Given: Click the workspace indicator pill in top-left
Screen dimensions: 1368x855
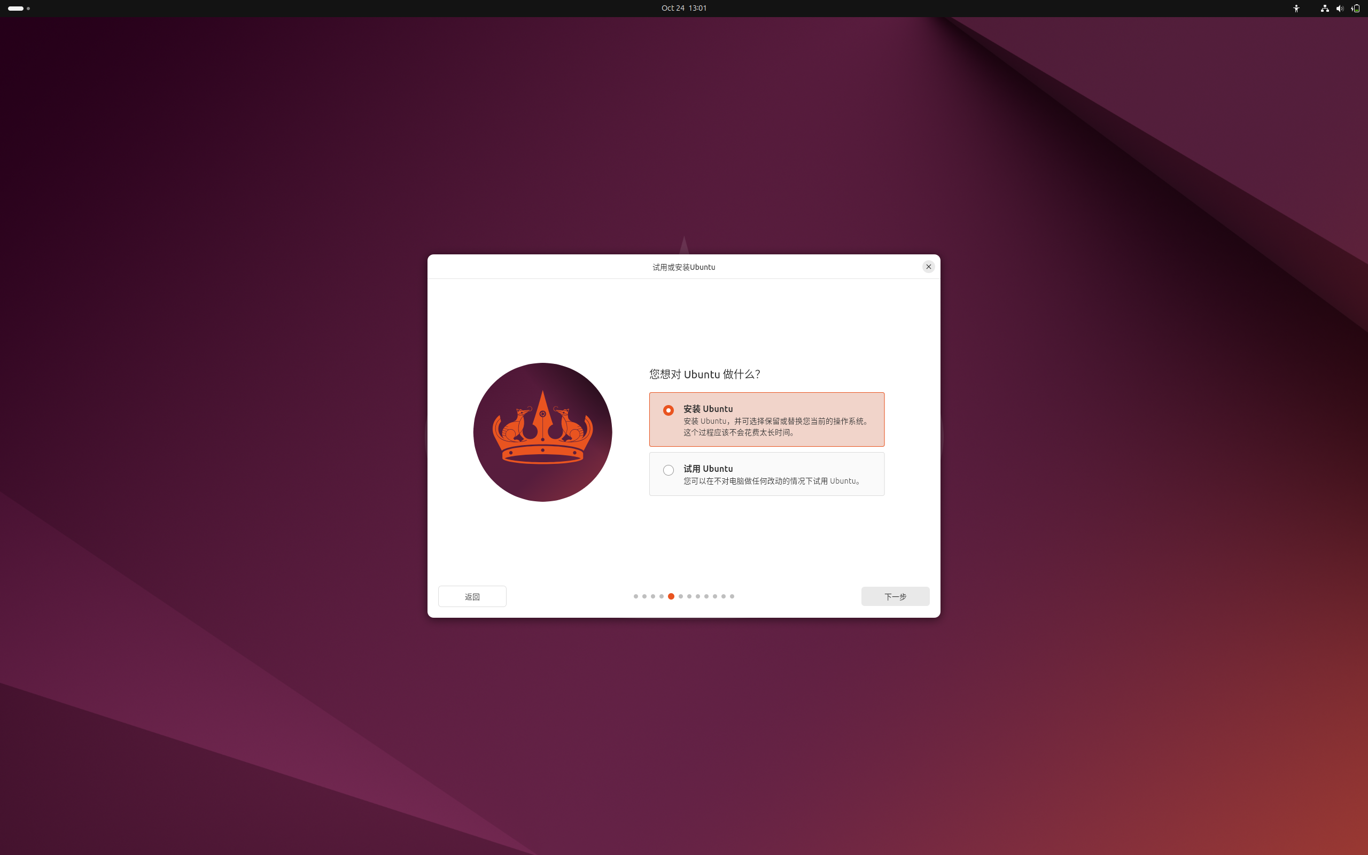Looking at the screenshot, I should [16, 9].
